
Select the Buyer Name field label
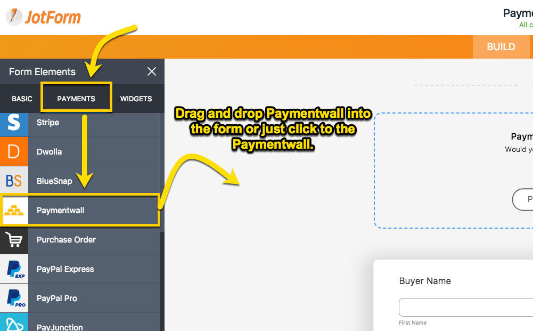tap(425, 281)
